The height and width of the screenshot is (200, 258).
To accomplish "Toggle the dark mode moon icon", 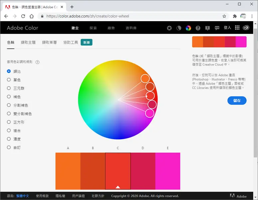I will coord(179,28).
